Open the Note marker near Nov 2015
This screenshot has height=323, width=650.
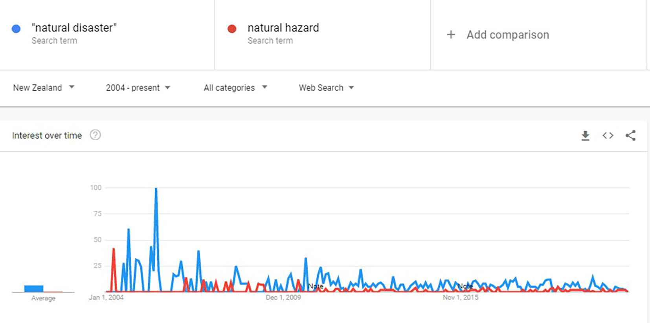coord(465,286)
